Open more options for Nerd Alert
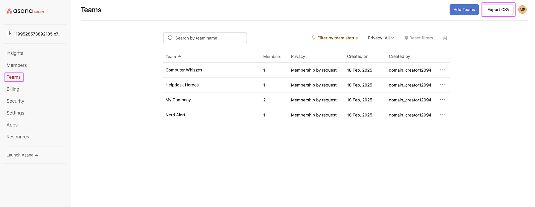The width and height of the screenshot is (535, 207). pos(442,115)
